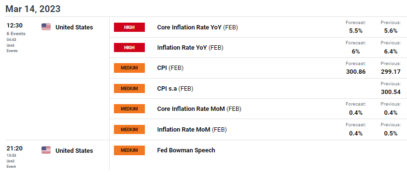Expand the 12:30 six events group
Screen dimensions: 407x175
[x=16, y=34]
